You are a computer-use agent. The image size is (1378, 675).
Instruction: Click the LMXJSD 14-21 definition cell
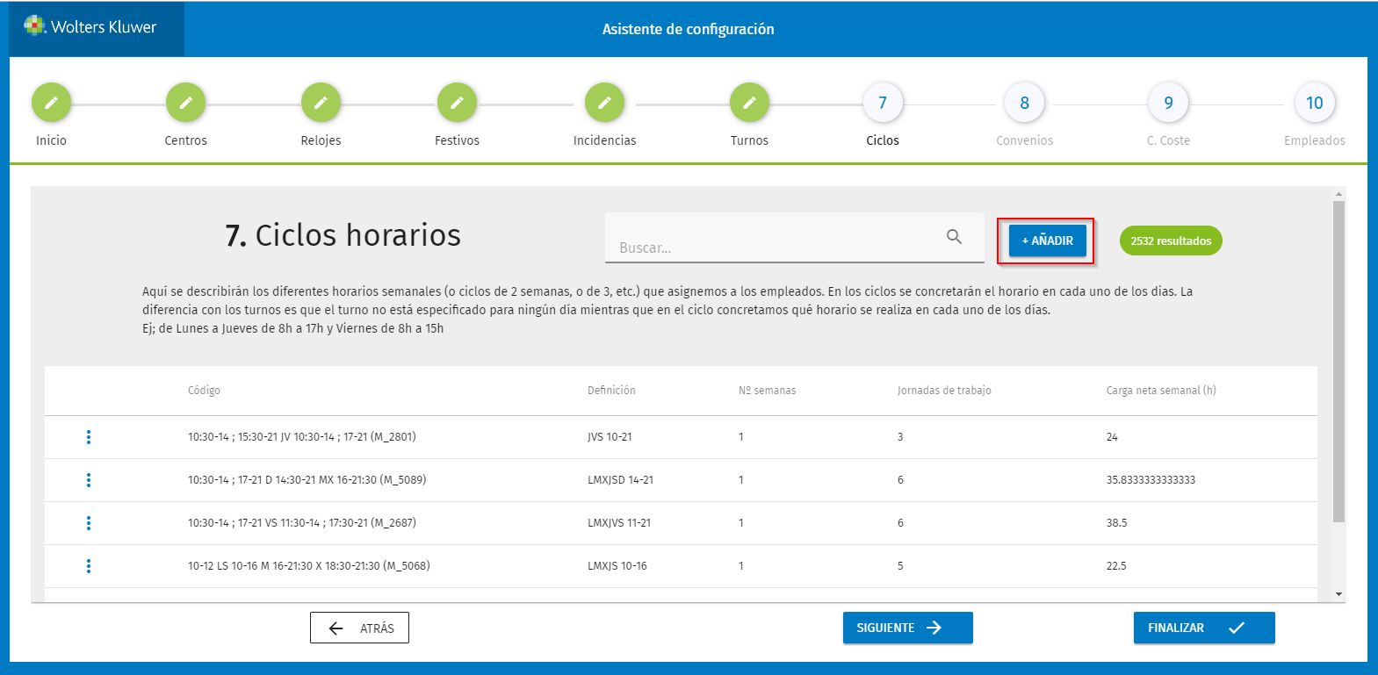click(620, 480)
